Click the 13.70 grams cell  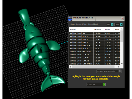click(99, 33)
